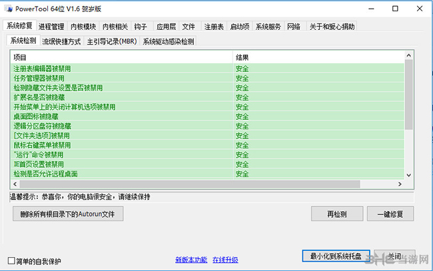Select the 开始菜单上的关闭计算机选项被禁用 row
The height and width of the screenshot is (271, 433).
pos(208,107)
